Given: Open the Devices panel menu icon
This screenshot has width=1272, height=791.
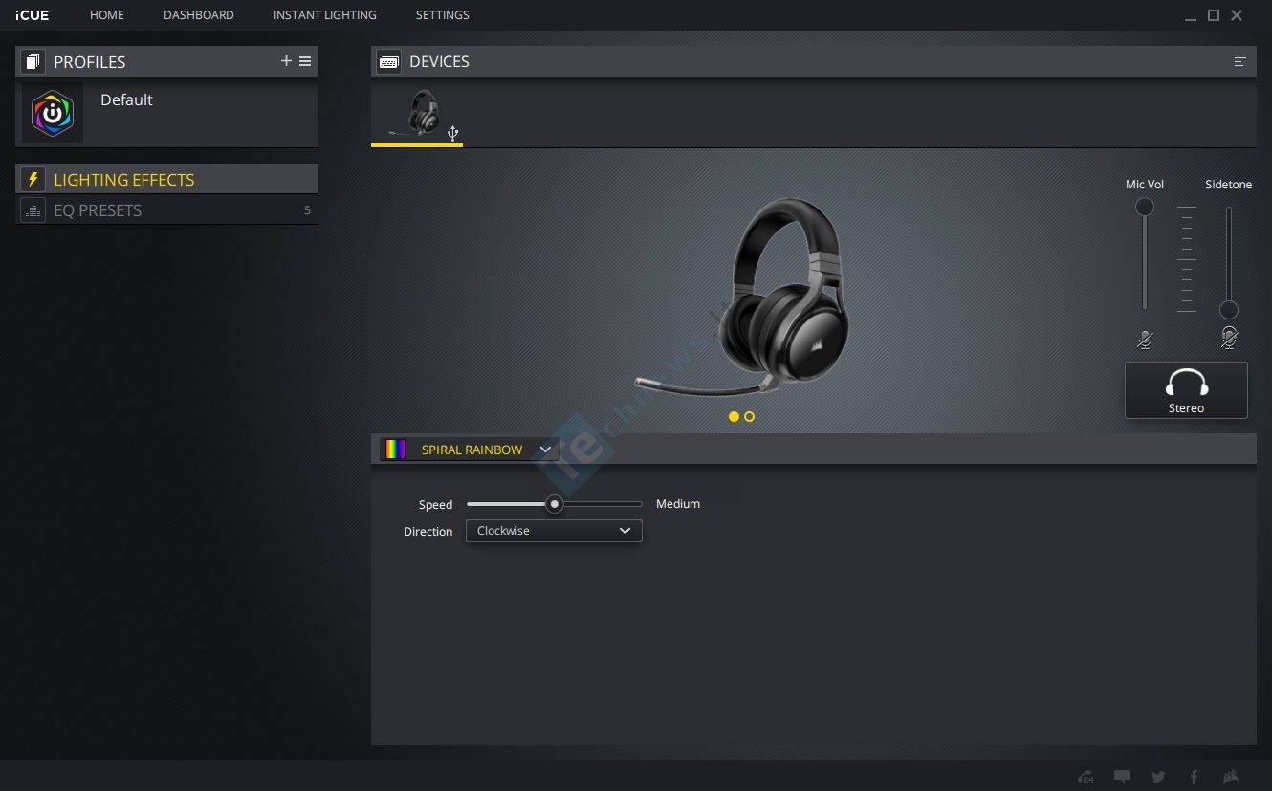Looking at the screenshot, I should point(1240,62).
